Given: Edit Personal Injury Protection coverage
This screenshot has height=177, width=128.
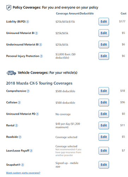Looking at the screenshot, I should (104, 56).
